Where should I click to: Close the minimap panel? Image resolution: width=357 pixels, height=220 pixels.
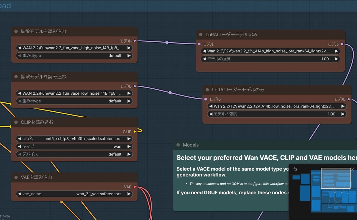[x=353, y=169]
